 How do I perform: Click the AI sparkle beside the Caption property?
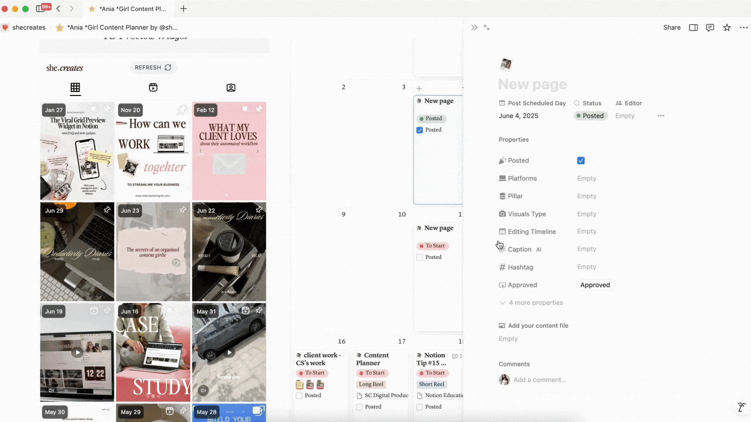(x=539, y=249)
